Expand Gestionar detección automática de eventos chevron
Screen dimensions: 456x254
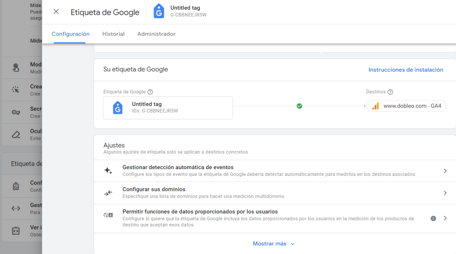(445, 171)
